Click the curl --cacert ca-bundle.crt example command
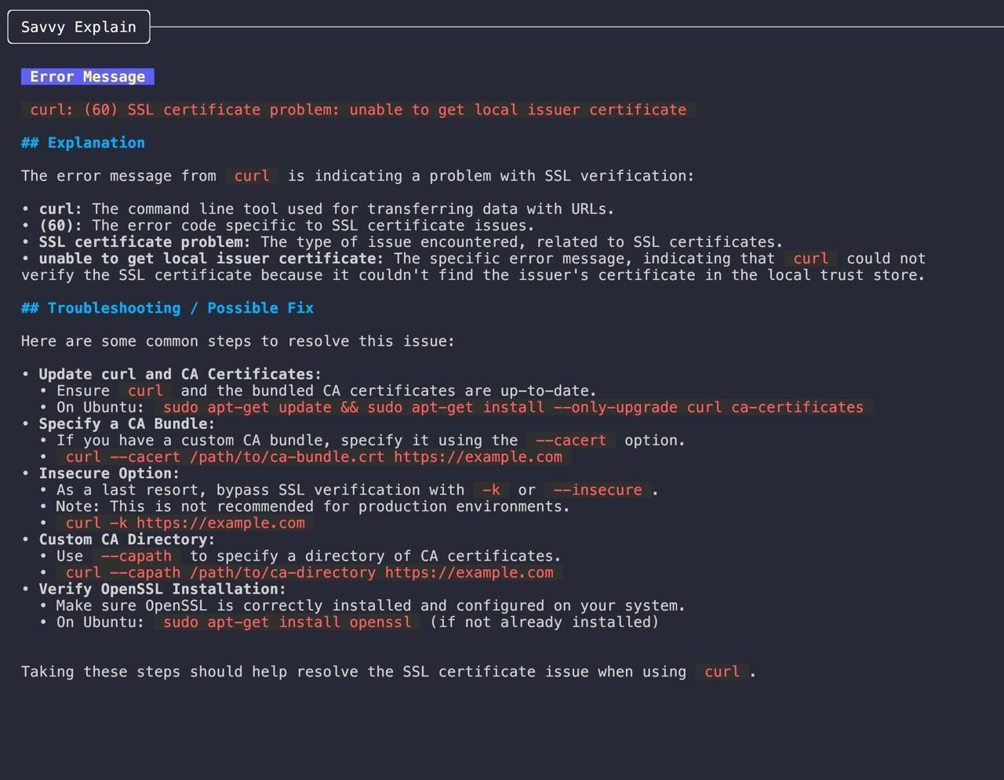 314,457
